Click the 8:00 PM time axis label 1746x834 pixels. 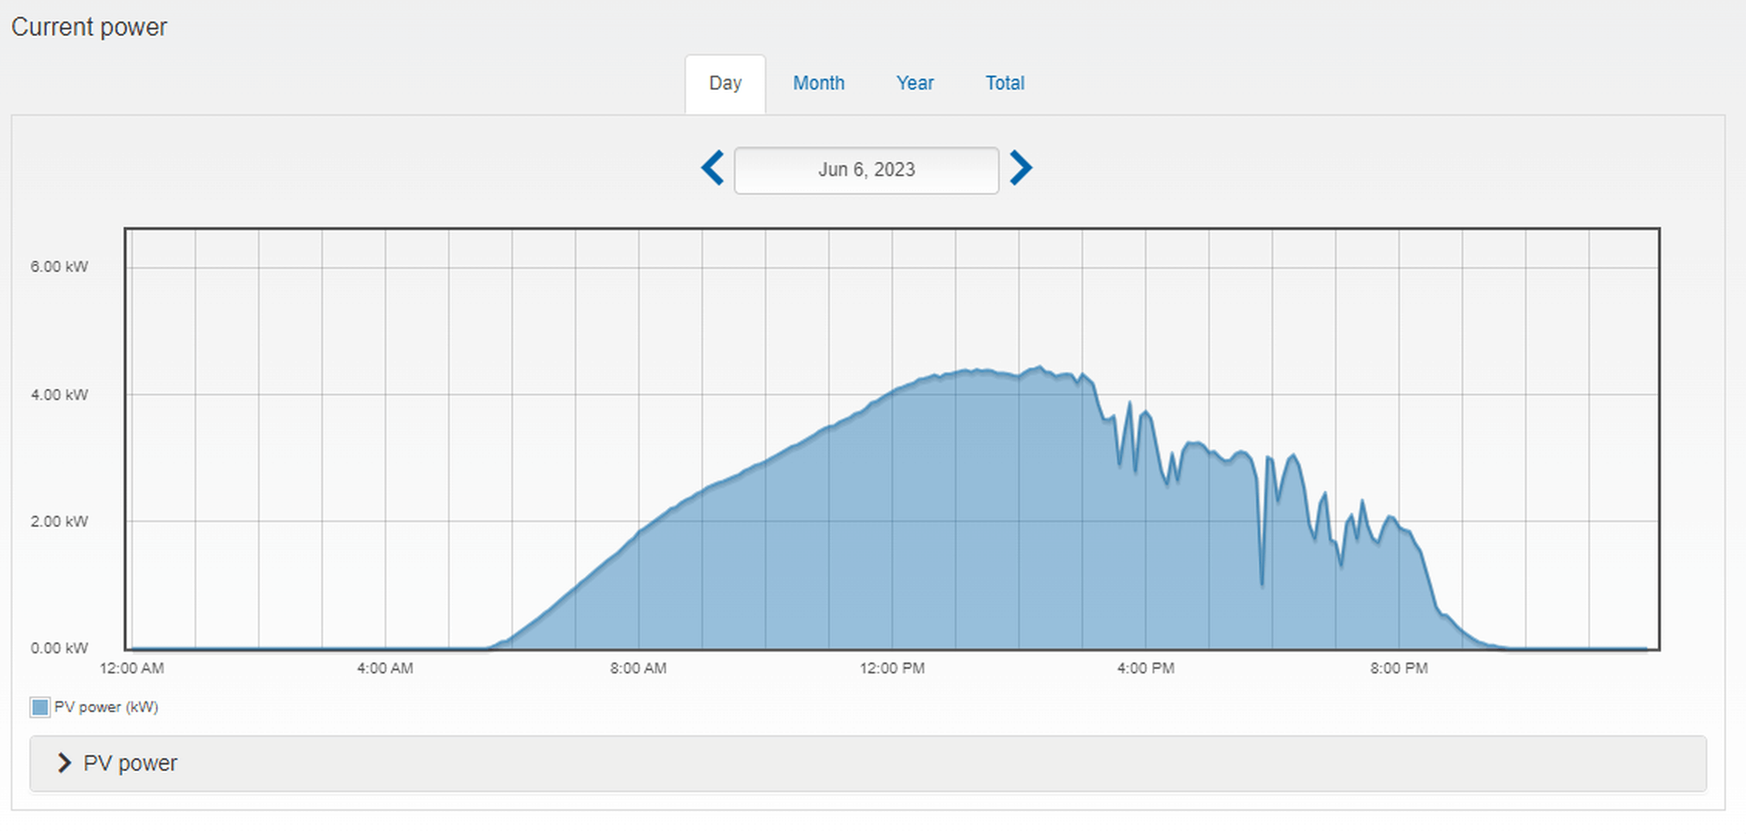1398,668
